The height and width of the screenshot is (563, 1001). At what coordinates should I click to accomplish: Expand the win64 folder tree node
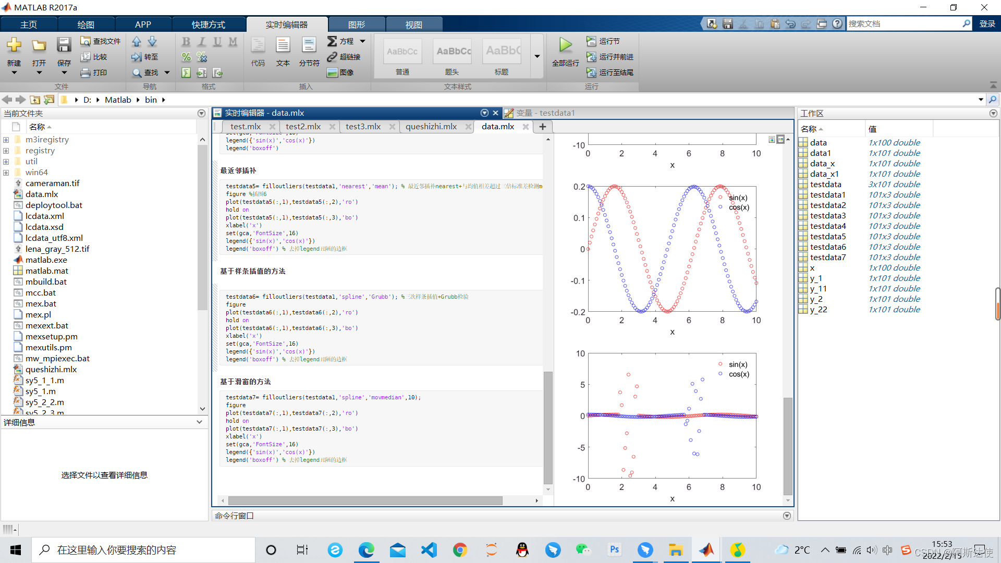6,173
